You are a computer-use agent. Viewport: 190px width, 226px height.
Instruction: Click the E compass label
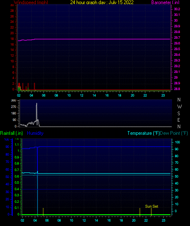click(179, 120)
